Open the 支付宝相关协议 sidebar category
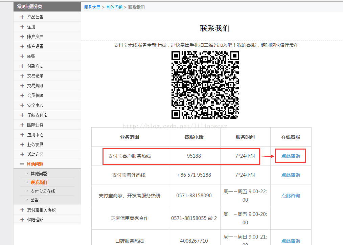The width and height of the screenshot is (343, 245). click(41, 210)
